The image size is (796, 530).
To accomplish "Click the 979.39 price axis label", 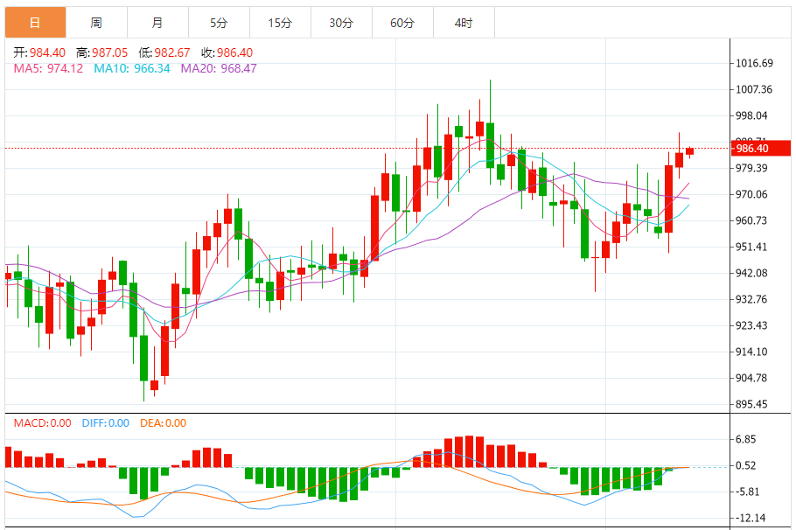I will pos(752,168).
